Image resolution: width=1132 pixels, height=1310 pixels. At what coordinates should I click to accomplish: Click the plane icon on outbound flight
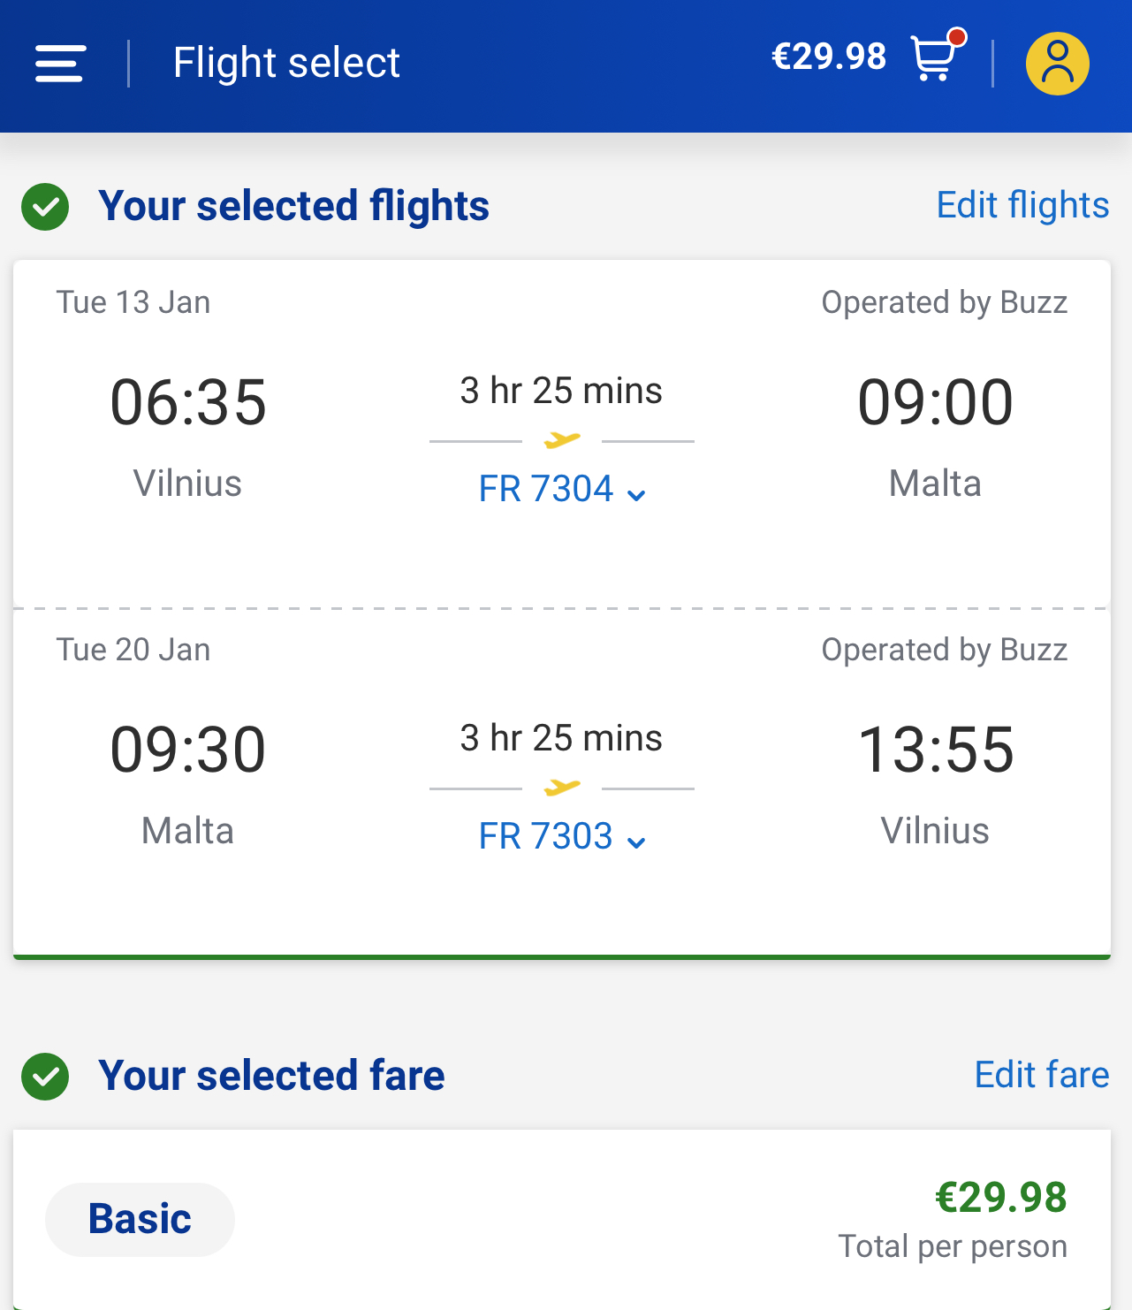click(562, 439)
